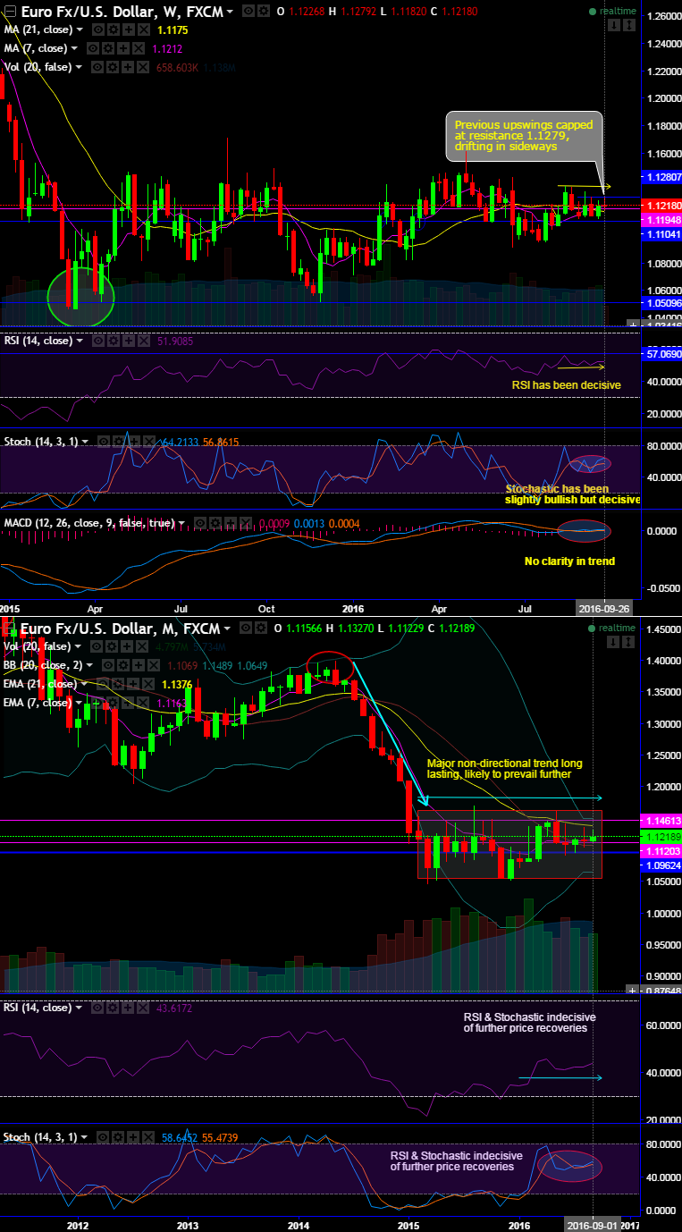
Task: Click weekly price label 1.05096
Action: pyautogui.click(x=661, y=303)
